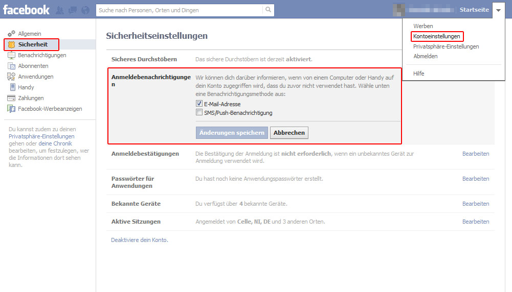Open Hilfe in account menu

click(x=418, y=74)
